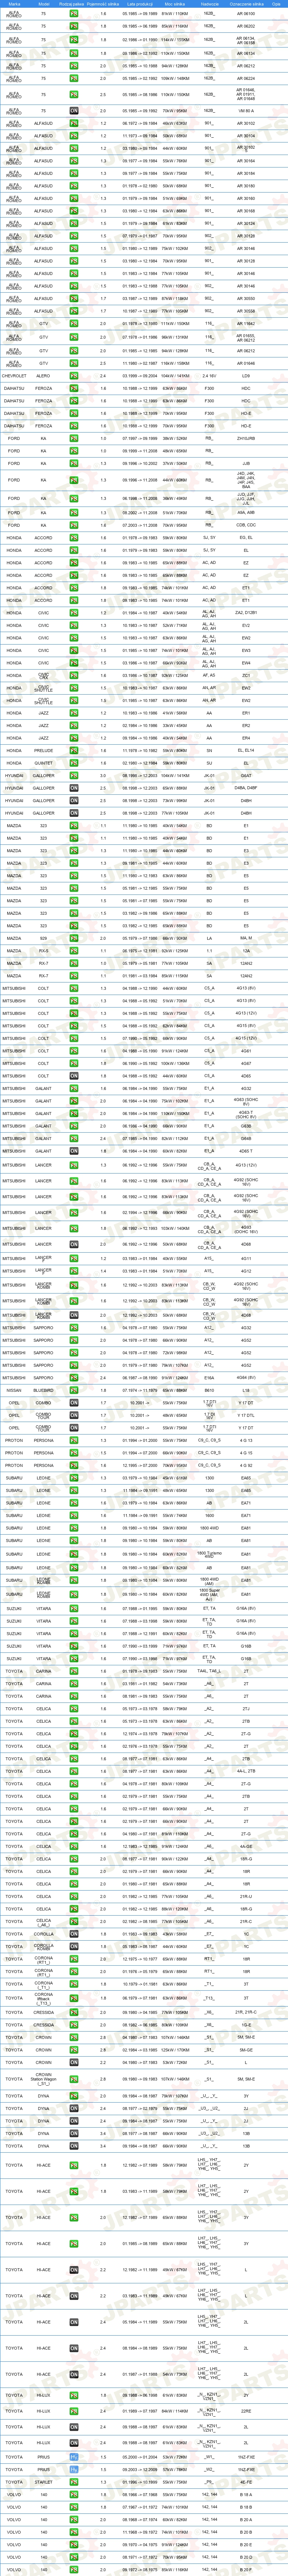Image resolution: width=288 pixels, height=2576 pixels.
Task: Click the fuel icon in the HONDA CIVIC ZA2, D12B1 row
Action: (x=74, y=612)
